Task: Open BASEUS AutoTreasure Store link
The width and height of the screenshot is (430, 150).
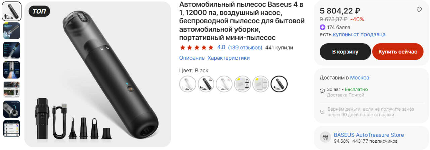Action: [x=369, y=135]
